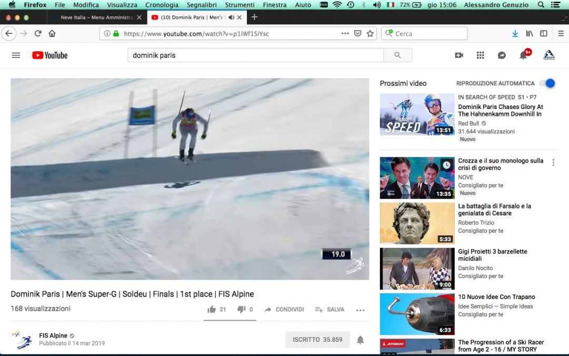Open the Apple menu
Screen dimensions: 569x356
point(12,5)
